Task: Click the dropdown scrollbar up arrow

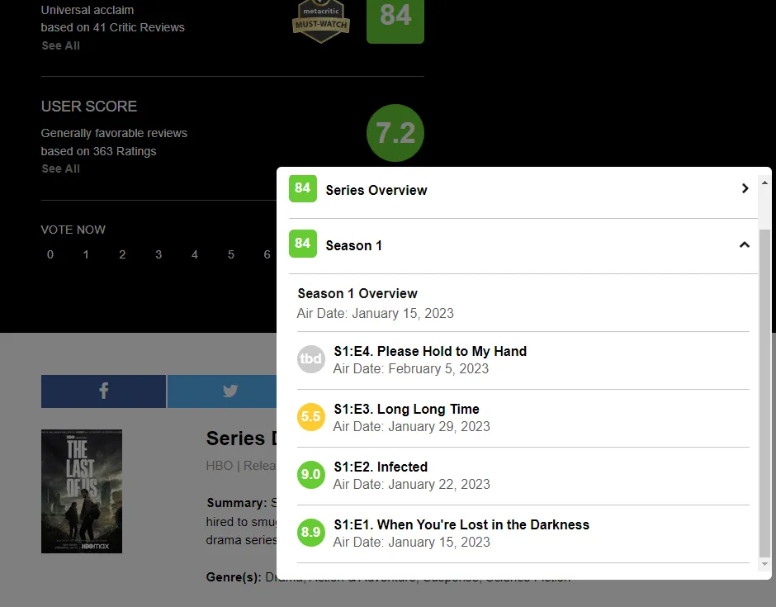Action: (764, 183)
